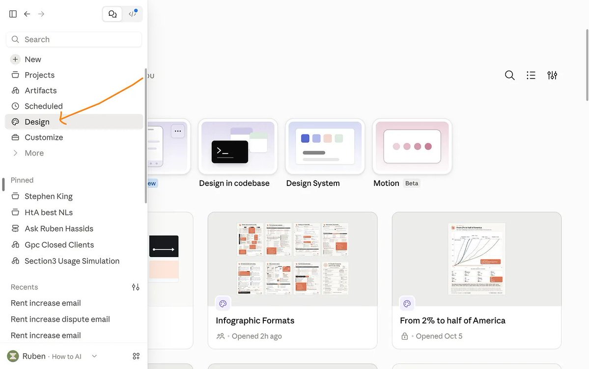Click the search magnifier icon in main area

(510, 75)
